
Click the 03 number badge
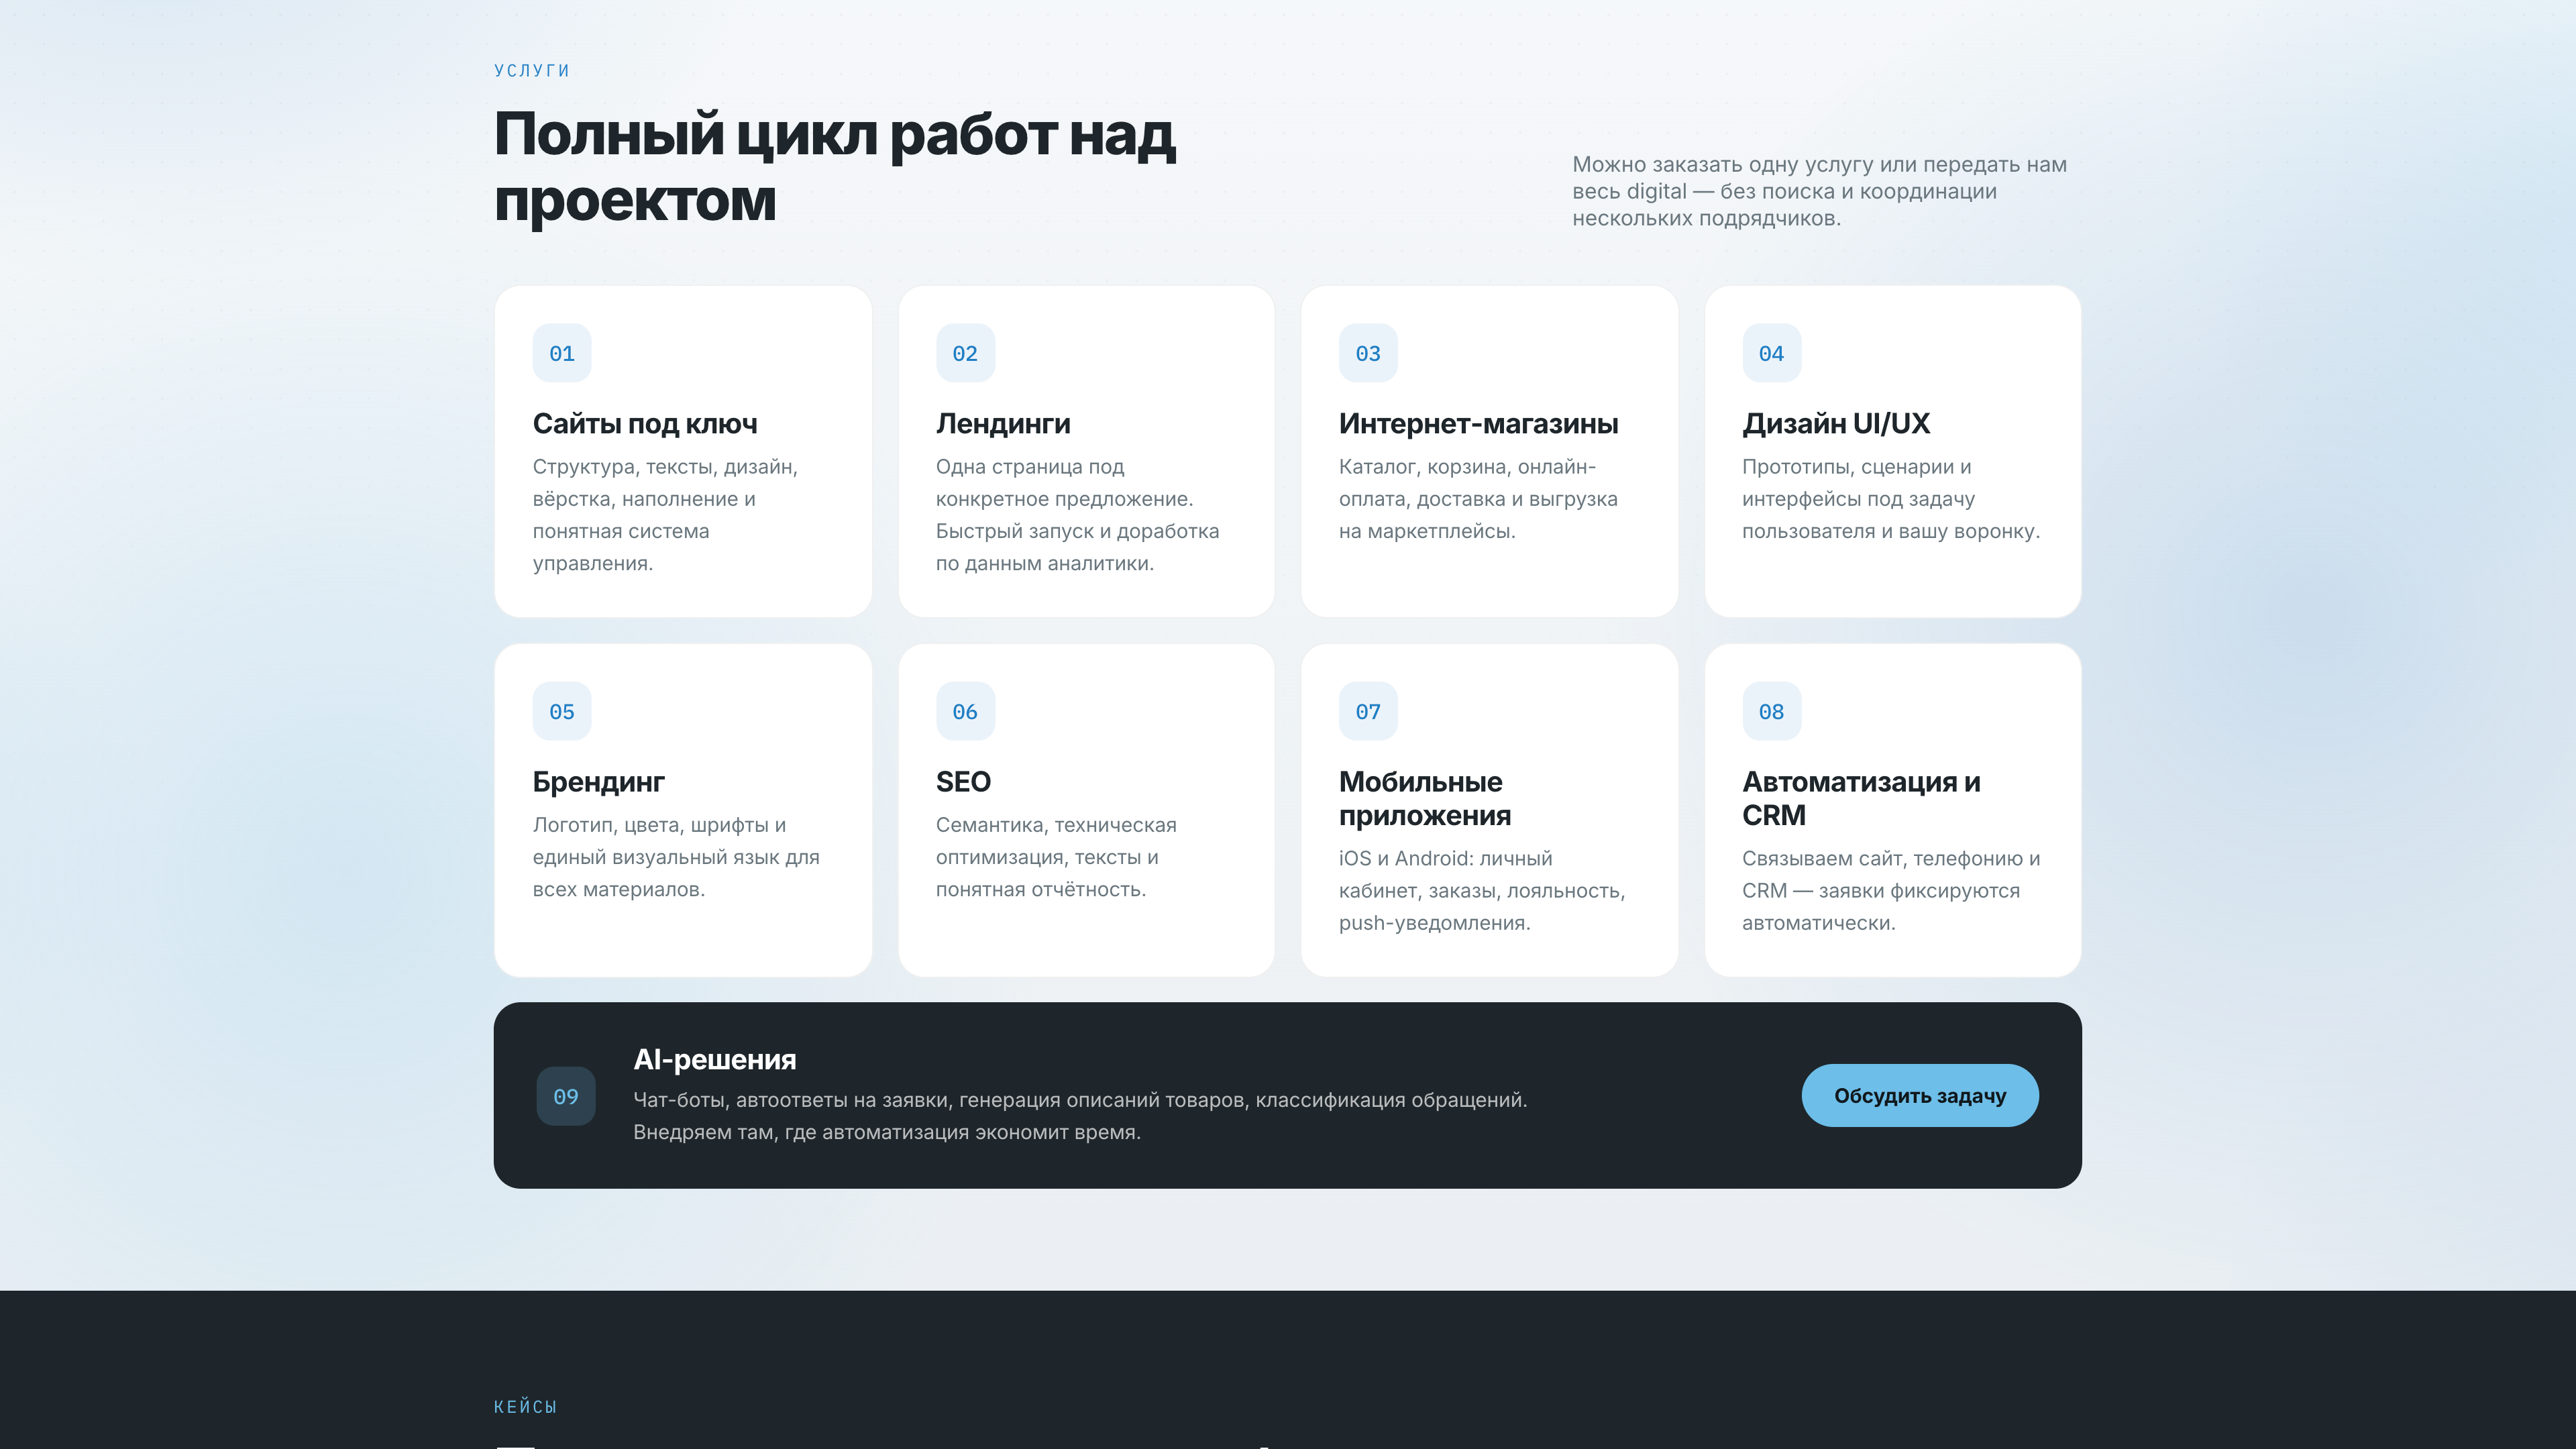[1368, 353]
